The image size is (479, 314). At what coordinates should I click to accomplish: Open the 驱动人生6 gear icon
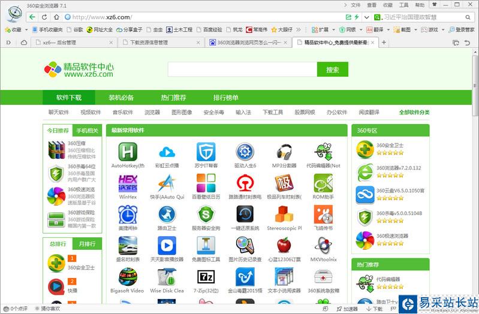click(x=245, y=152)
